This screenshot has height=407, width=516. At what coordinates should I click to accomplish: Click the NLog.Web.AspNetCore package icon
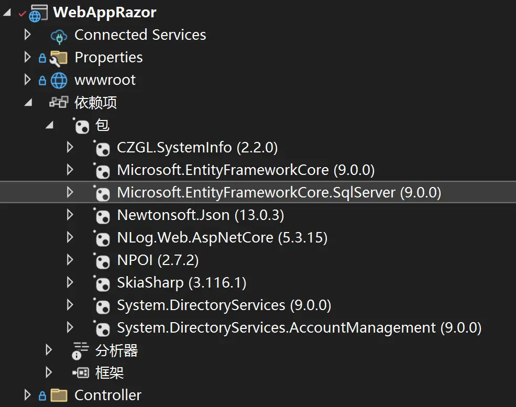pos(101,238)
